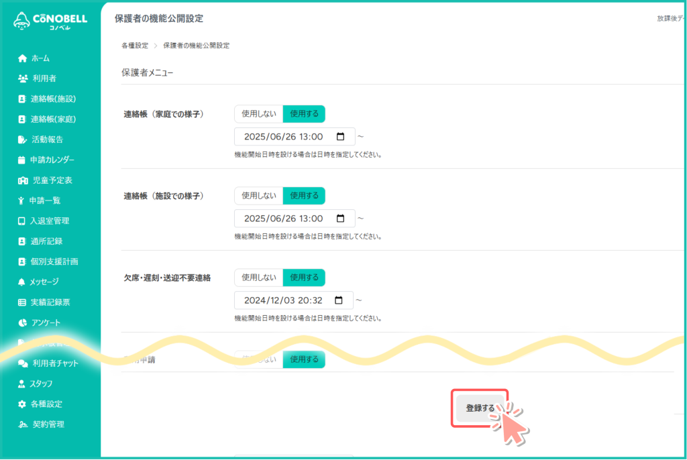The width and height of the screenshot is (687, 460).
Task: Click the 申請カレンダー calendar icon
Action: [22, 160]
